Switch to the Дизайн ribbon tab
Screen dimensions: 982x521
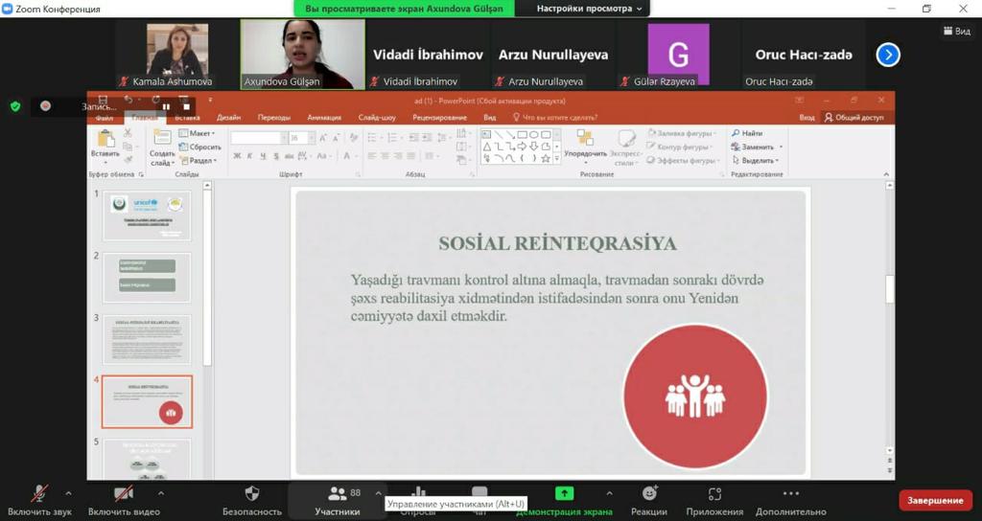coord(228,118)
